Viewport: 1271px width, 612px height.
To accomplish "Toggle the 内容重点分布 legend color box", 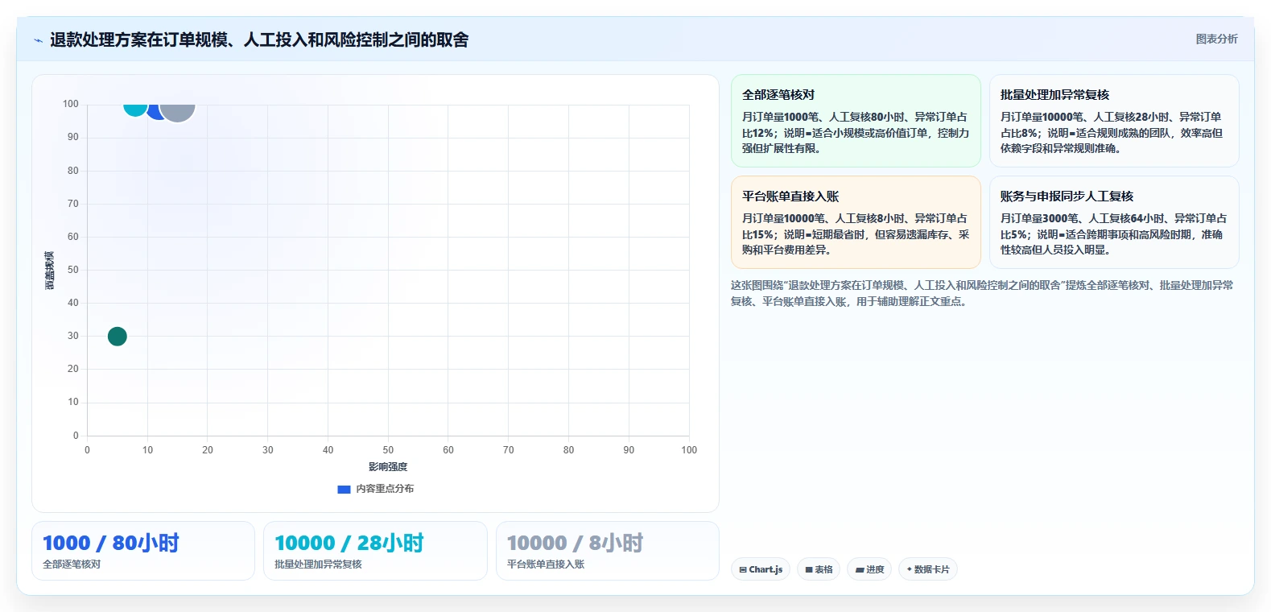I will pyautogui.click(x=344, y=489).
